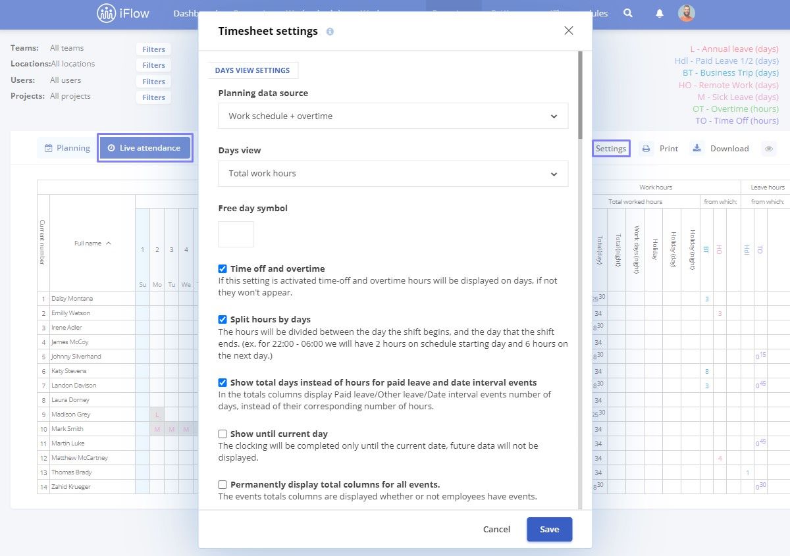Check Permanently display total columns for all events
The image size is (790, 556).
pyautogui.click(x=223, y=485)
